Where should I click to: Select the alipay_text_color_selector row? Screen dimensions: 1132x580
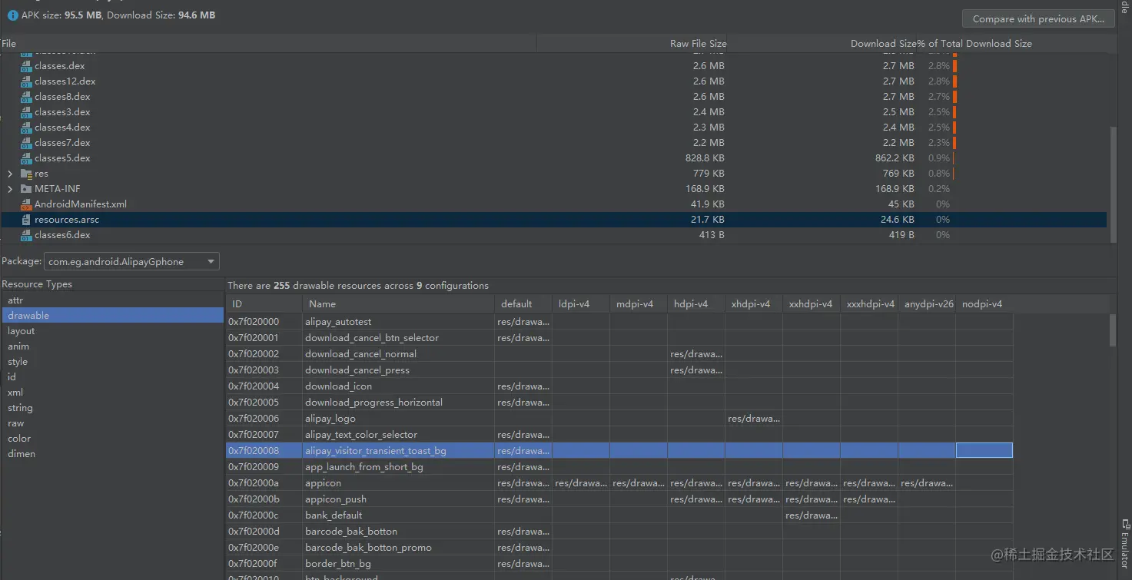point(619,435)
